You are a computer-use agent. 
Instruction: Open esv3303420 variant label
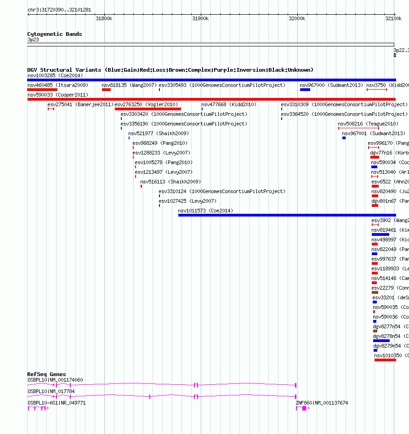pyautogui.click(x=184, y=114)
